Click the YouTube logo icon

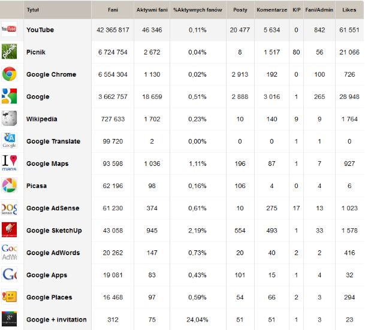pos(9,30)
